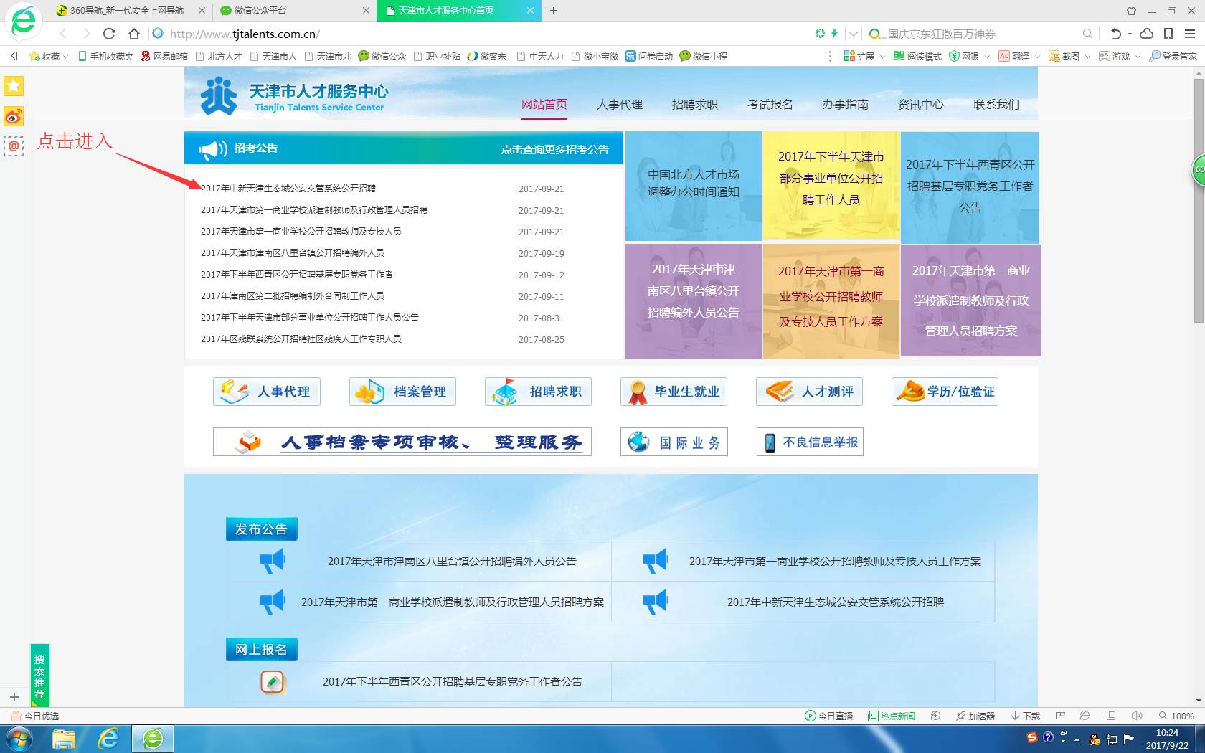Image resolution: width=1205 pixels, height=753 pixels.
Task: Select 网站首页 navigation item
Action: (x=544, y=104)
